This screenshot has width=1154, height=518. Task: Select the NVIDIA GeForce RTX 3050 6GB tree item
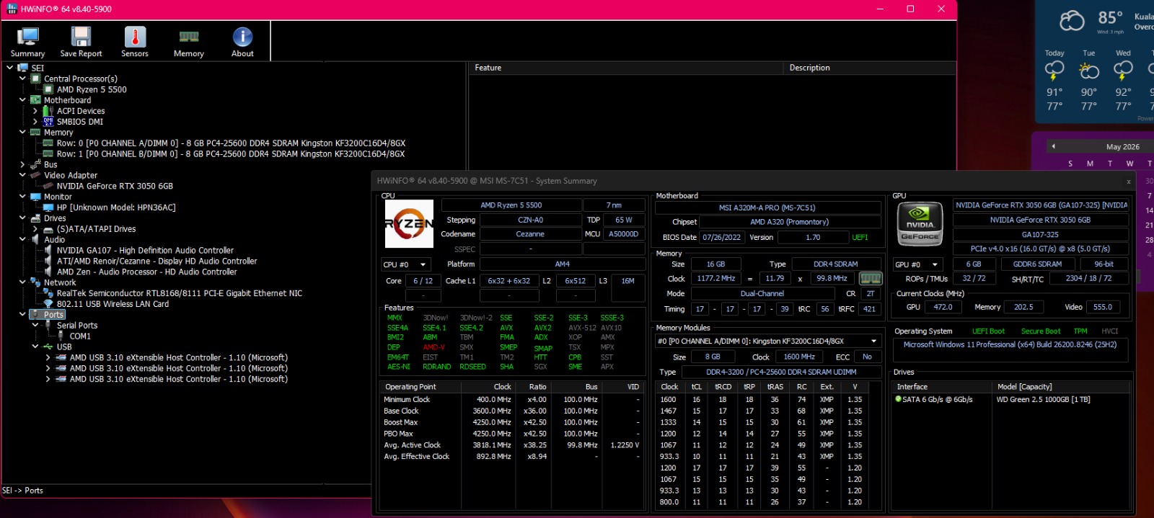(115, 186)
